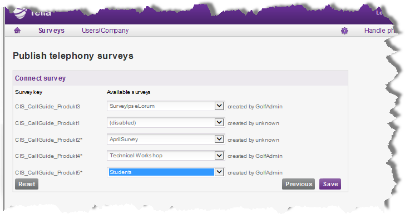405x214 pixels.
Task: Expand the Students dropdown arrow
Action: [x=219, y=172]
